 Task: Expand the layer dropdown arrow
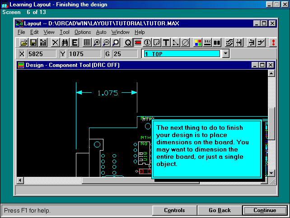click(226, 54)
